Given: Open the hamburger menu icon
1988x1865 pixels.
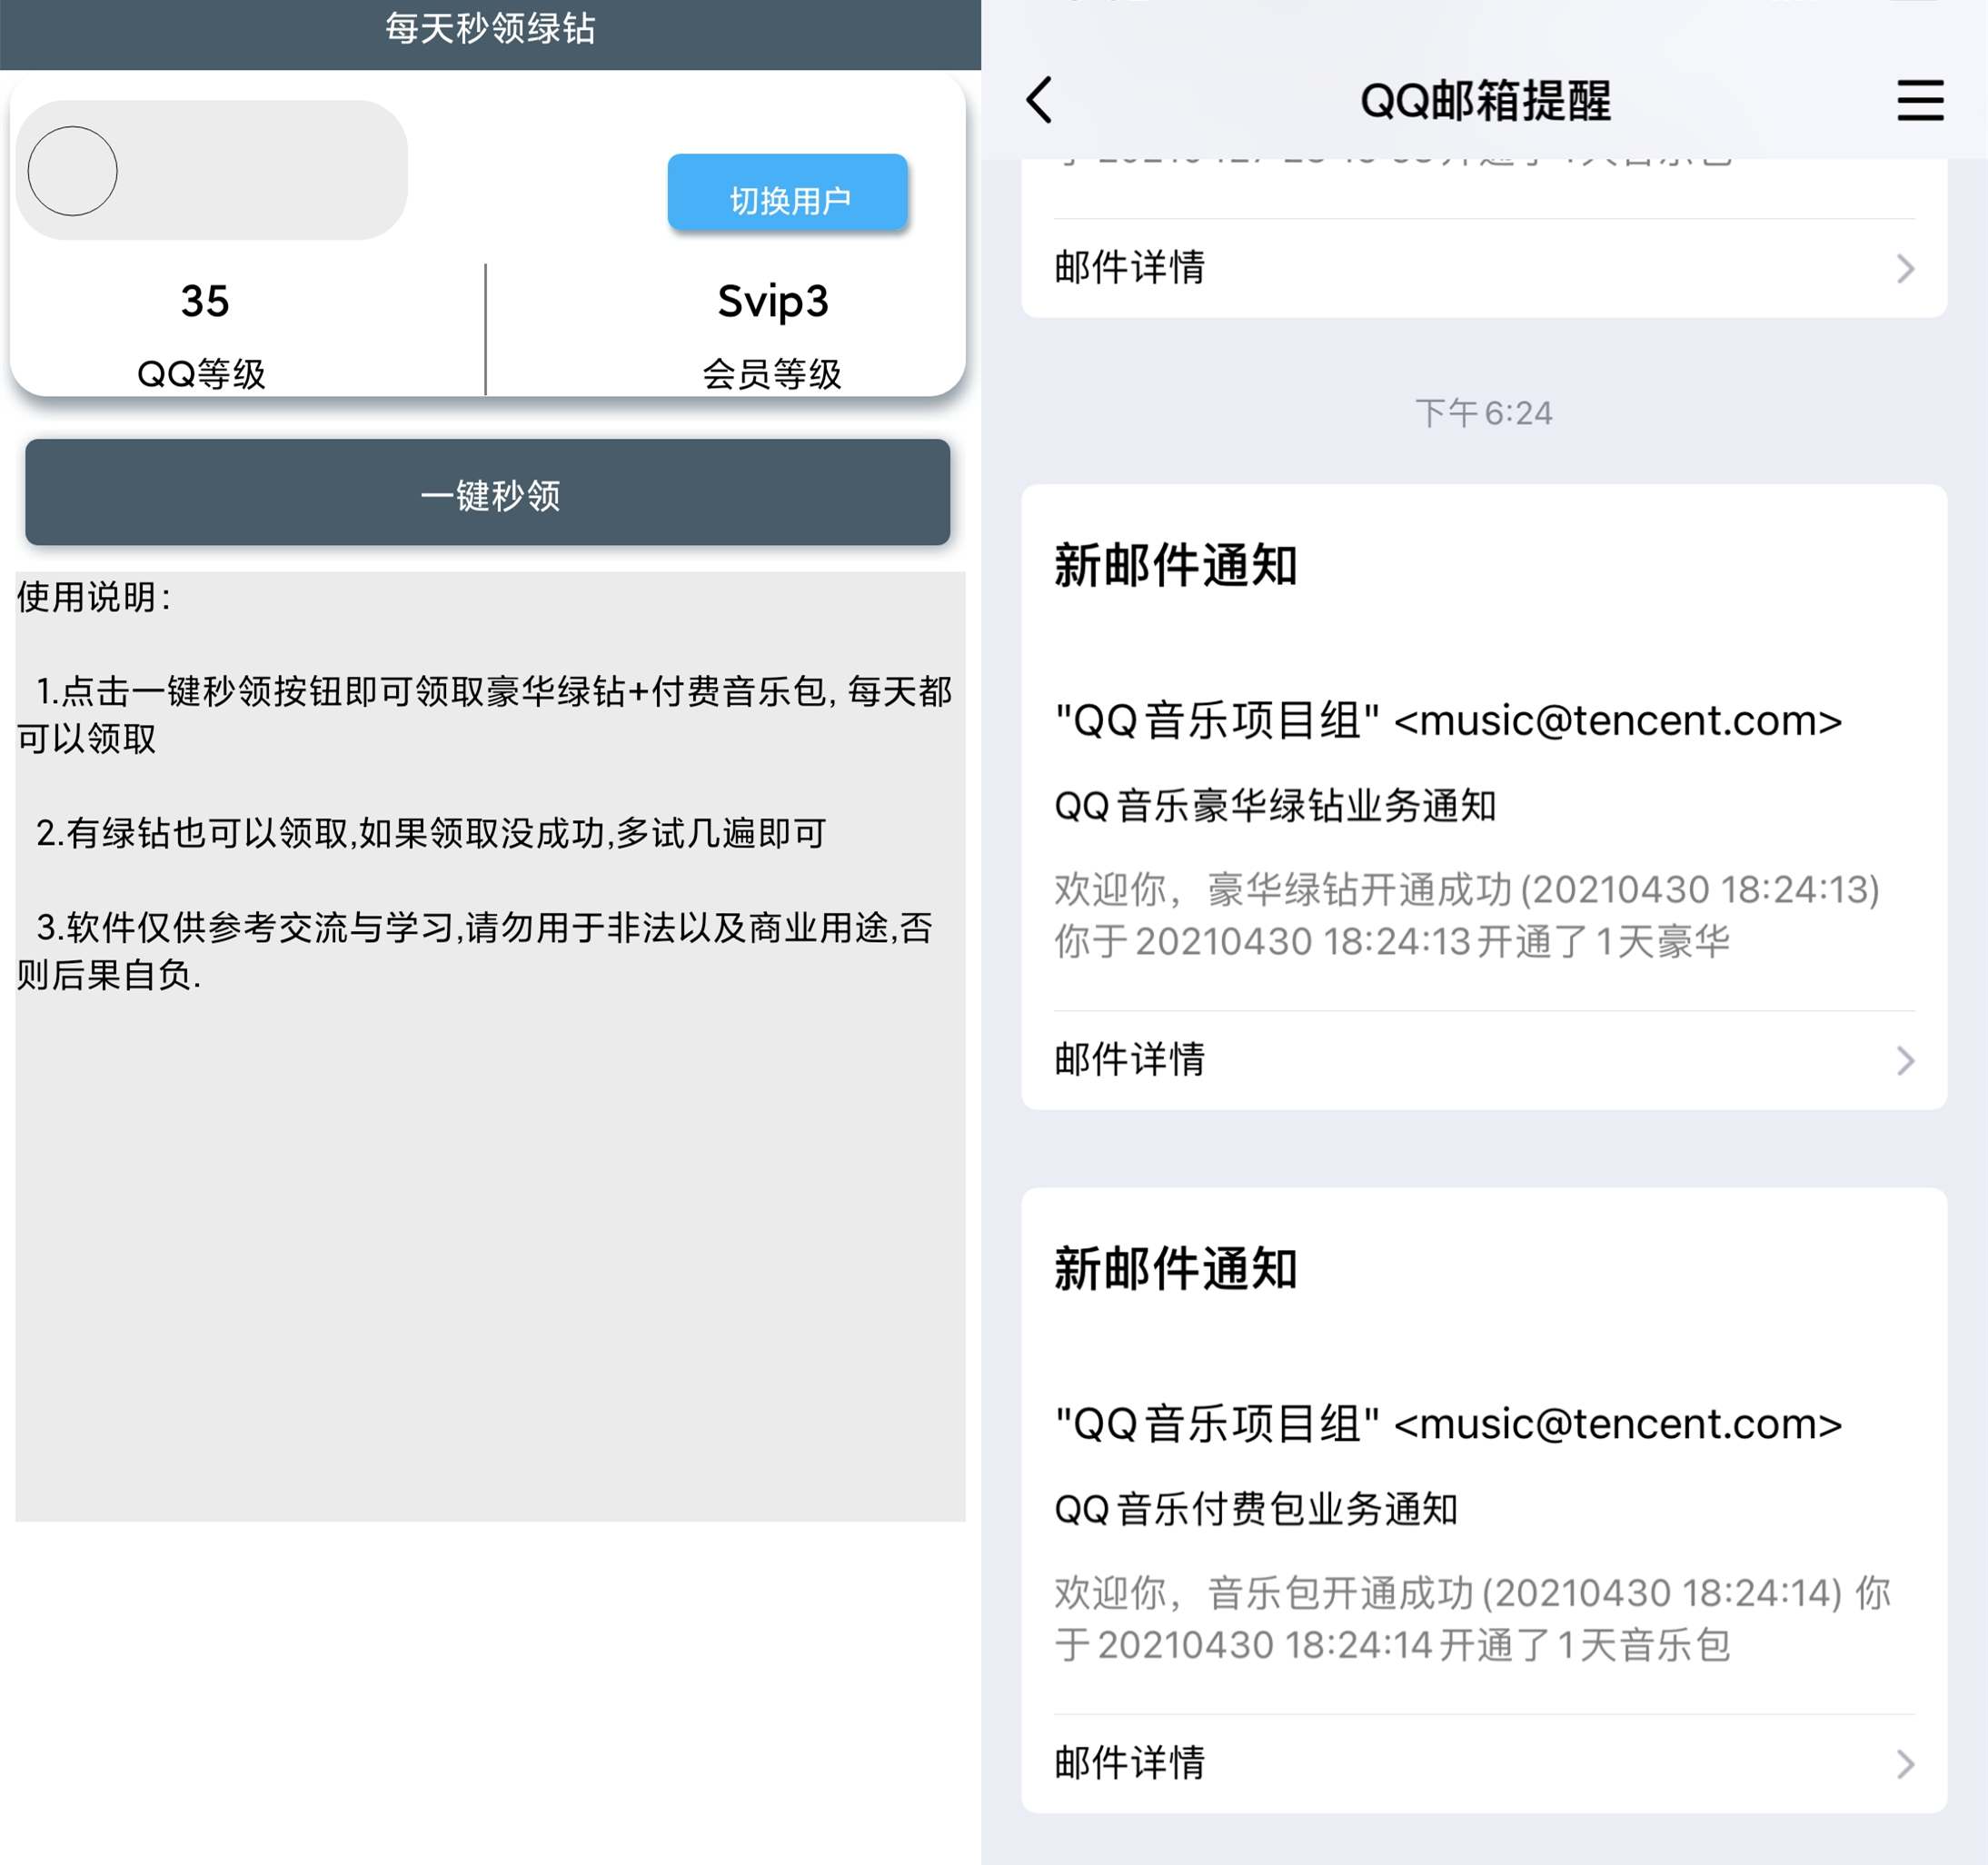Looking at the screenshot, I should [x=1919, y=101].
